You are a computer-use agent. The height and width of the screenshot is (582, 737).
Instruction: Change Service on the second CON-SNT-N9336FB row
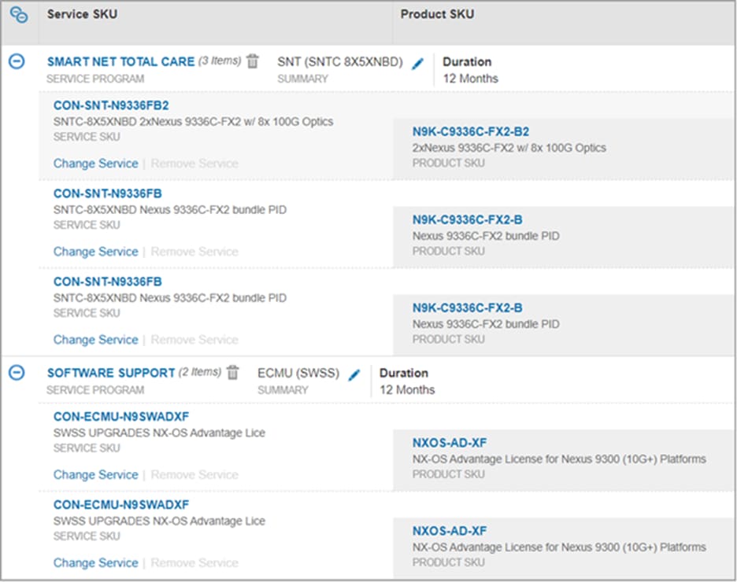96,340
